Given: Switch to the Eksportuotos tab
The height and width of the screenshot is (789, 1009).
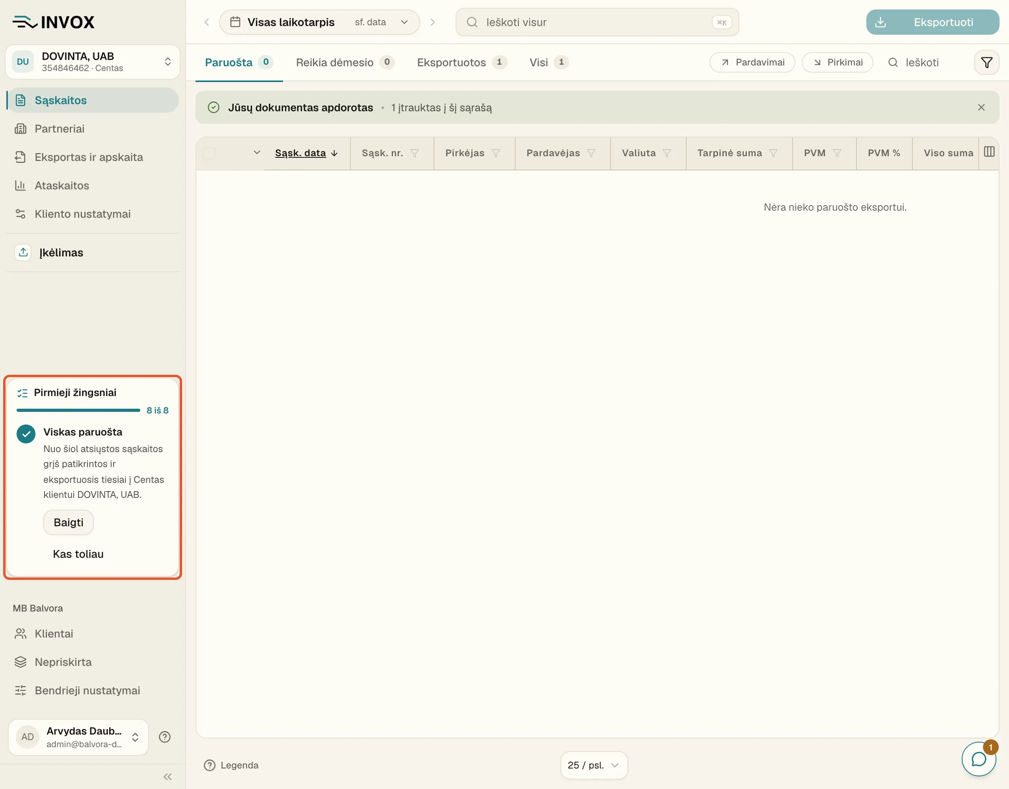Looking at the screenshot, I should point(462,62).
